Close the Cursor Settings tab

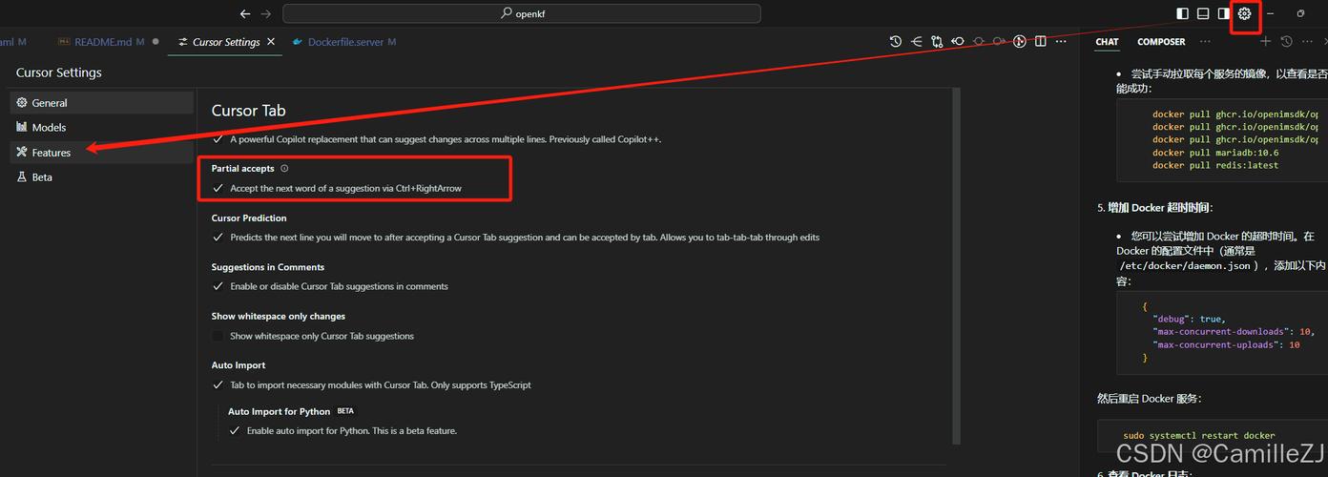[271, 42]
